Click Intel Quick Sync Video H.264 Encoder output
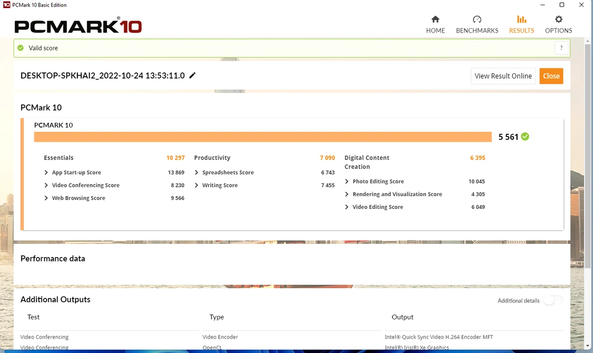This screenshot has height=353, width=593. tap(439, 337)
